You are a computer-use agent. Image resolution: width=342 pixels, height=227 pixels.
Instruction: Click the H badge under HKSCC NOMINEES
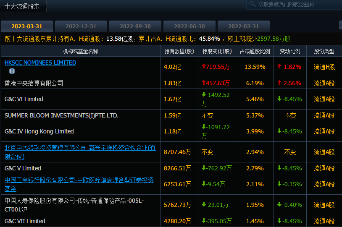(12, 71)
